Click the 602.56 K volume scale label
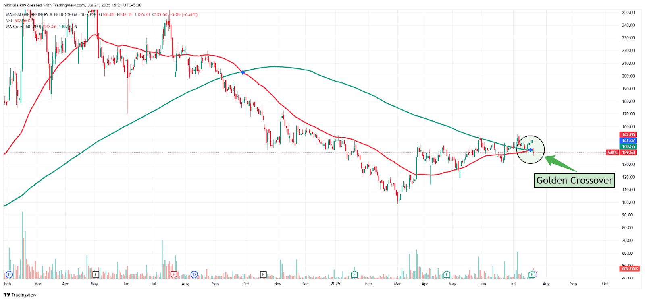Viewport: 645px width, 301px height. 630,268
